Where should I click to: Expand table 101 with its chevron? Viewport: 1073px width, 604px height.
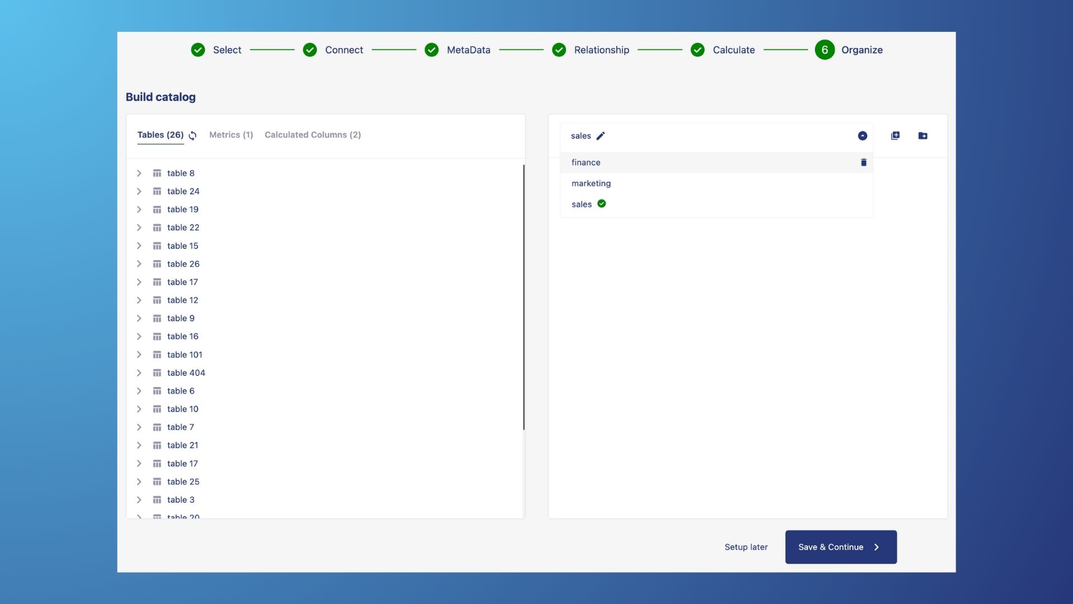pos(139,355)
